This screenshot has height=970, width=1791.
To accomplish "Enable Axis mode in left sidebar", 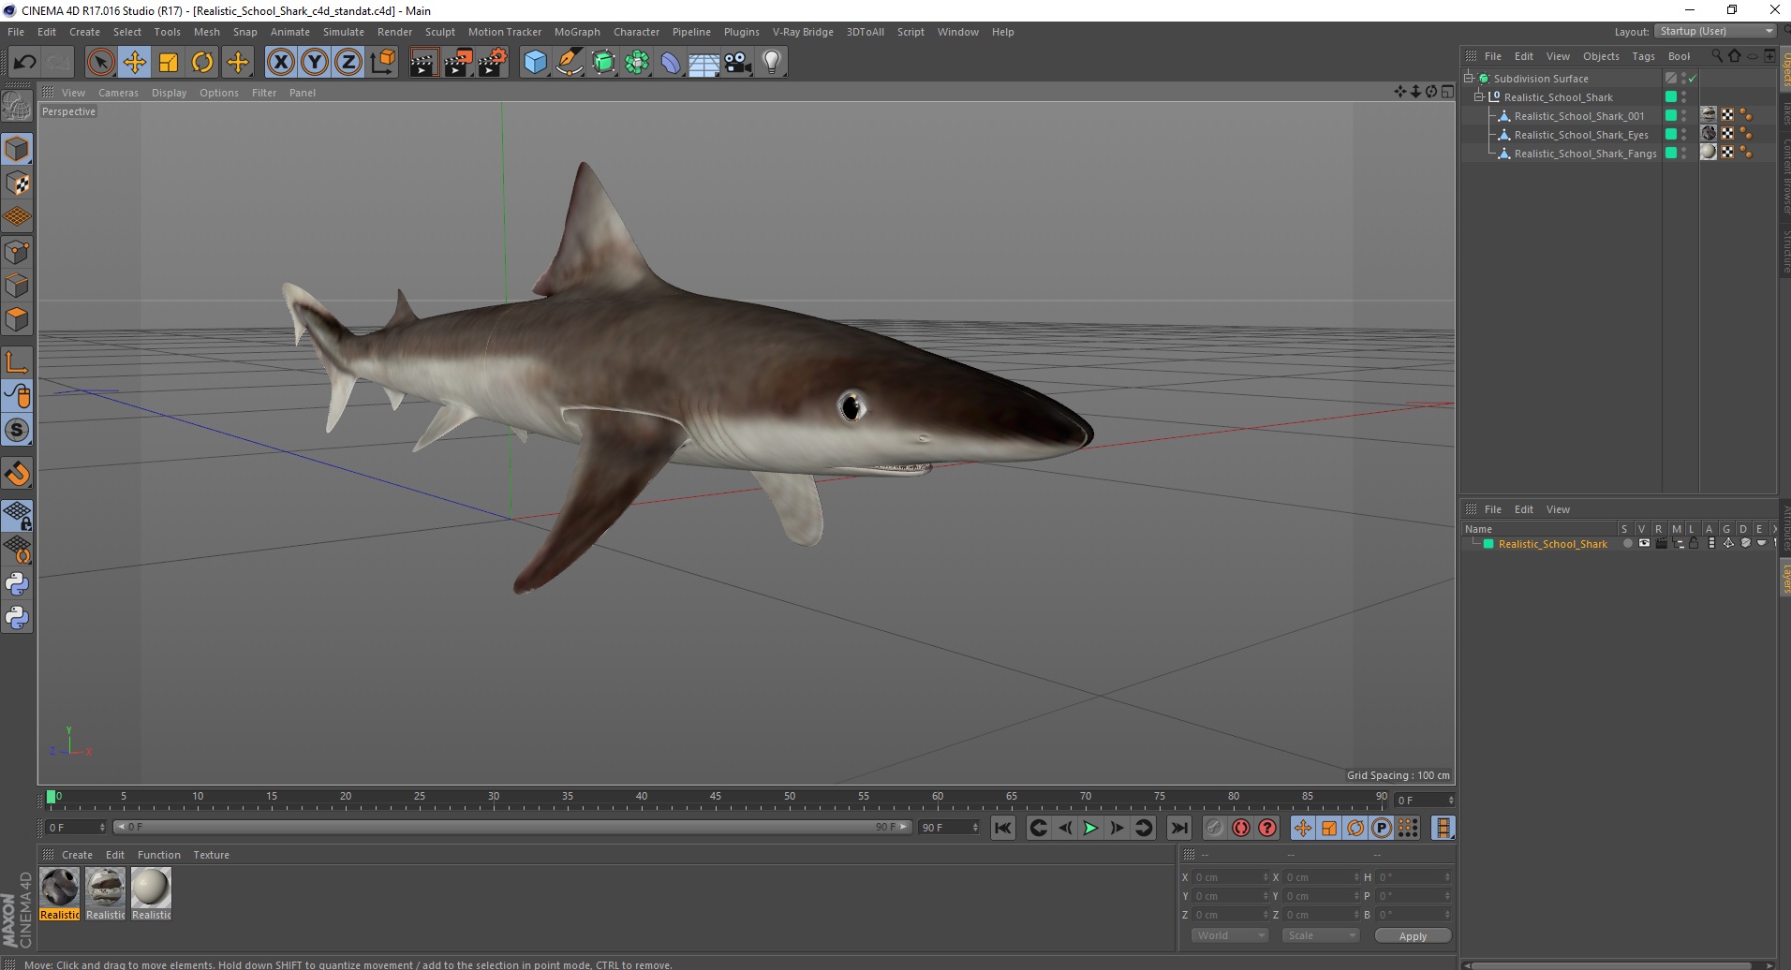I will (17, 362).
